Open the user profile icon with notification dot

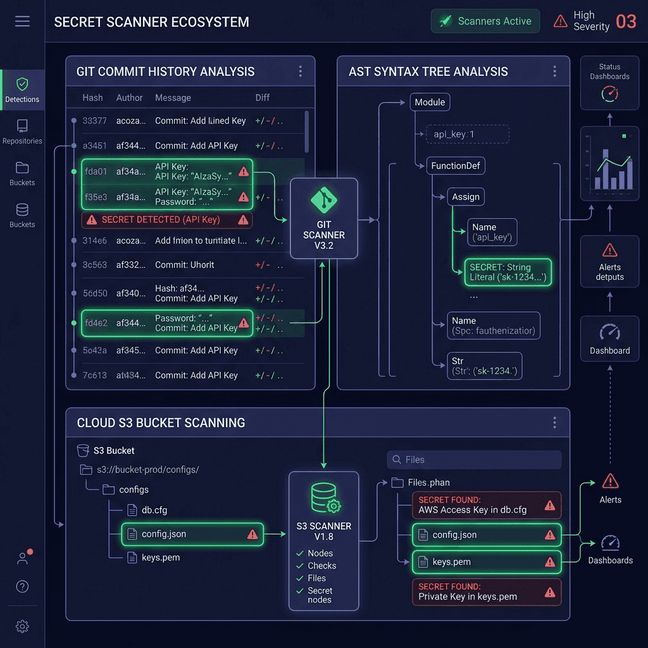coord(23,558)
